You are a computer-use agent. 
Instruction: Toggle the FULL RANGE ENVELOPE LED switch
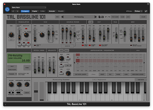pos(100,45)
